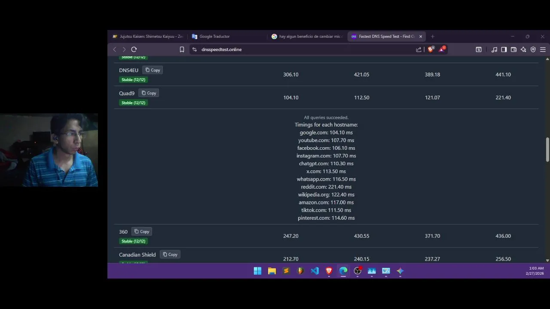Switch to Brave browser in the taskbar
Viewport: 550px width, 309px height.
coord(329,271)
